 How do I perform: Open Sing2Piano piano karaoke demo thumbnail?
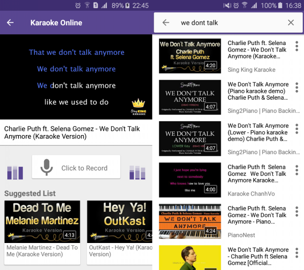190,97
